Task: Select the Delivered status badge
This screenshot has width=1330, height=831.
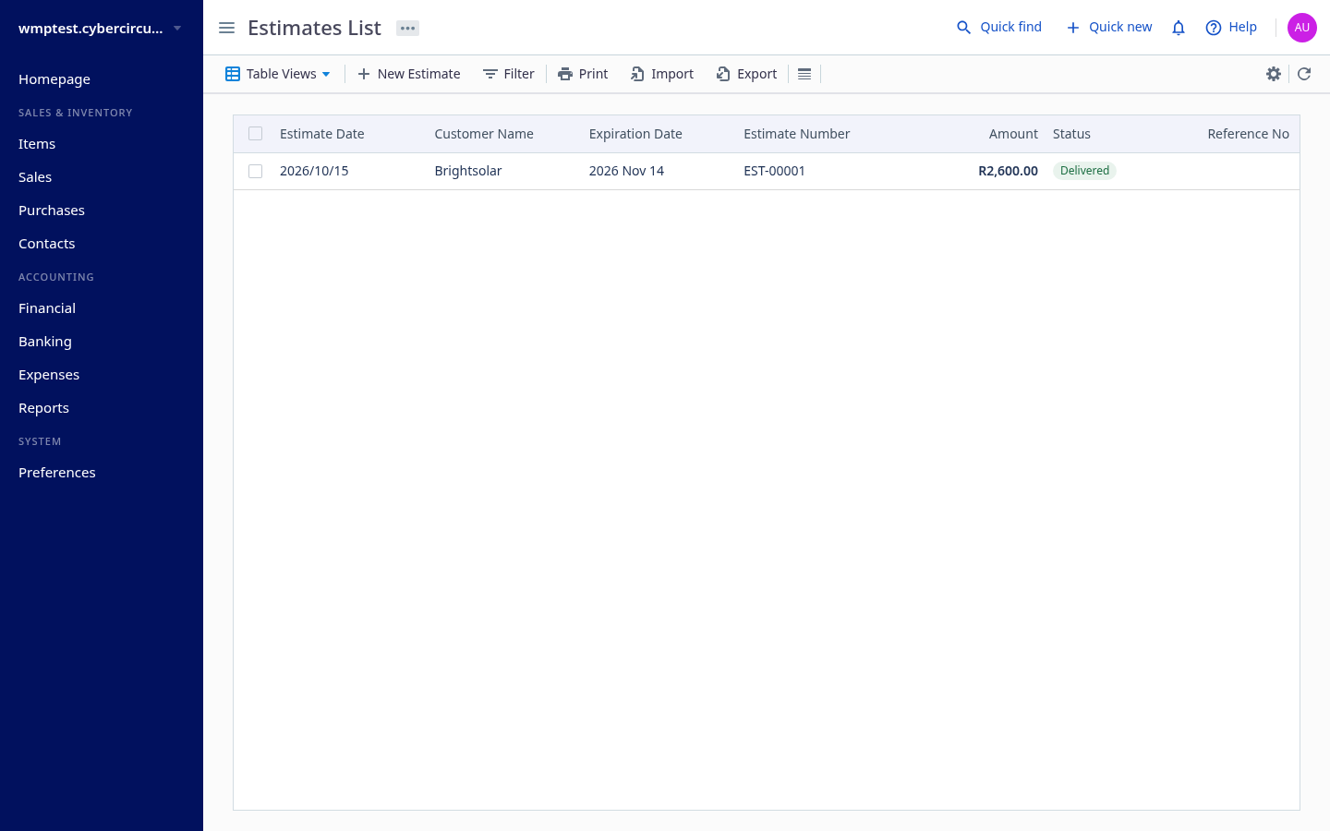Action: [x=1084, y=171]
